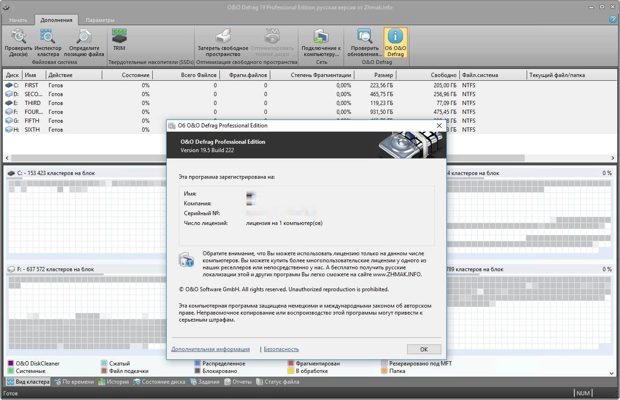Screen dimensions: 620x400
Task: Click the 205,00 ГБ free space value
Action: (x=444, y=85)
